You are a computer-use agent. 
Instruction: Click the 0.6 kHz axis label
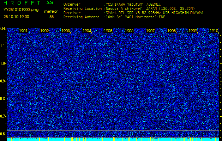click(3, 134)
